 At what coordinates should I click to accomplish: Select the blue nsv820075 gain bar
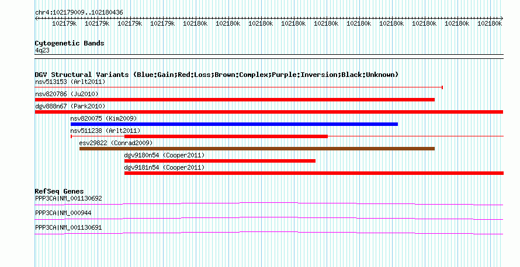coord(234,124)
